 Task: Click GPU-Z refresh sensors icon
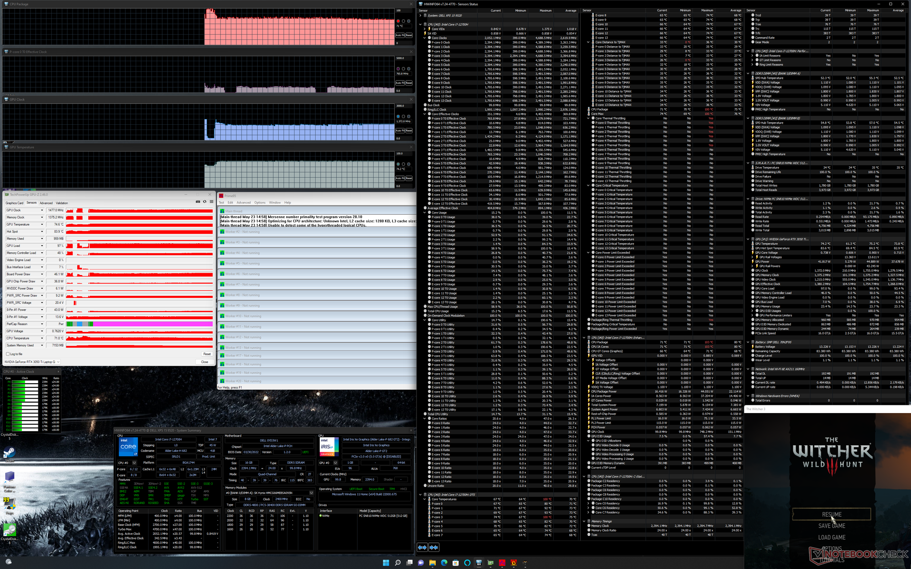coord(205,202)
